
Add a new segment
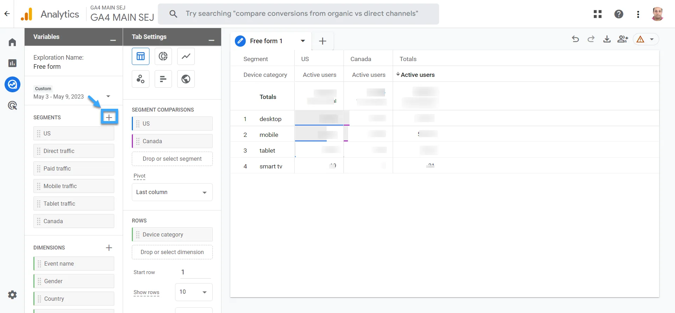pos(109,117)
